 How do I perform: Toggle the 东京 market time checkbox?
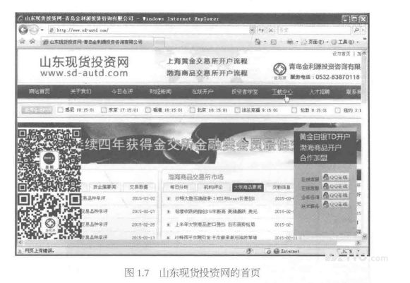(x=104, y=110)
